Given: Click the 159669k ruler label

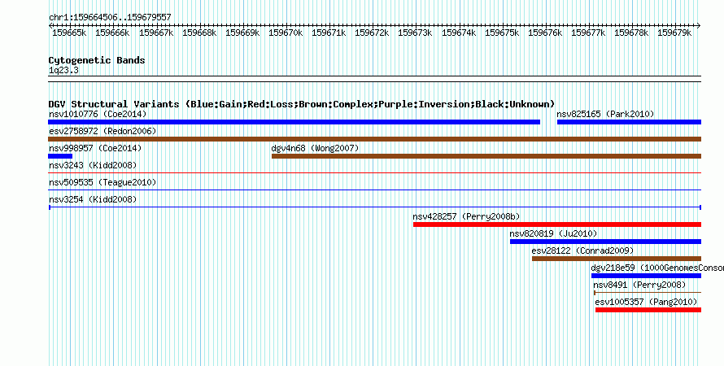Looking at the screenshot, I should pos(242,33).
